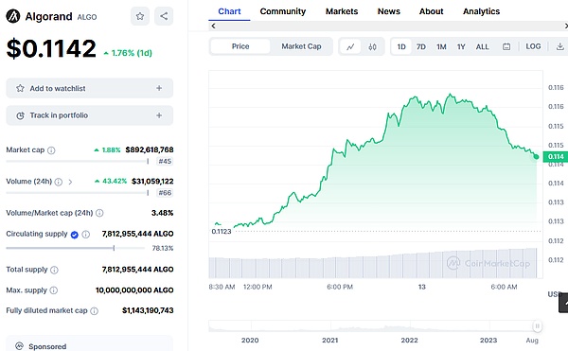This screenshot has height=351, width=568.
Task: Select the Price chart toggle
Action: [240, 46]
